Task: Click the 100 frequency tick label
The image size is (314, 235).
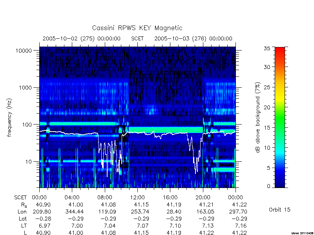Action: point(27,125)
